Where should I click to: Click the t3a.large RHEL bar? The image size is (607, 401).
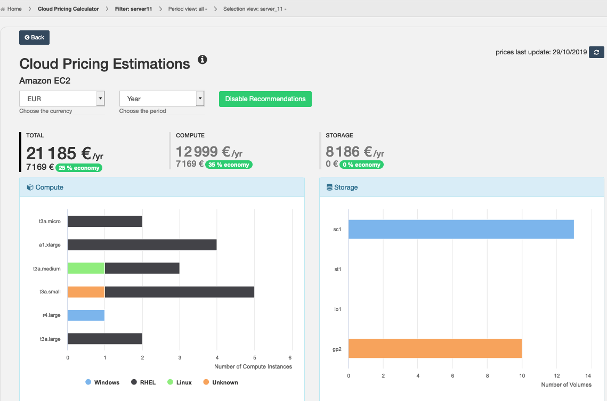[x=105, y=339]
